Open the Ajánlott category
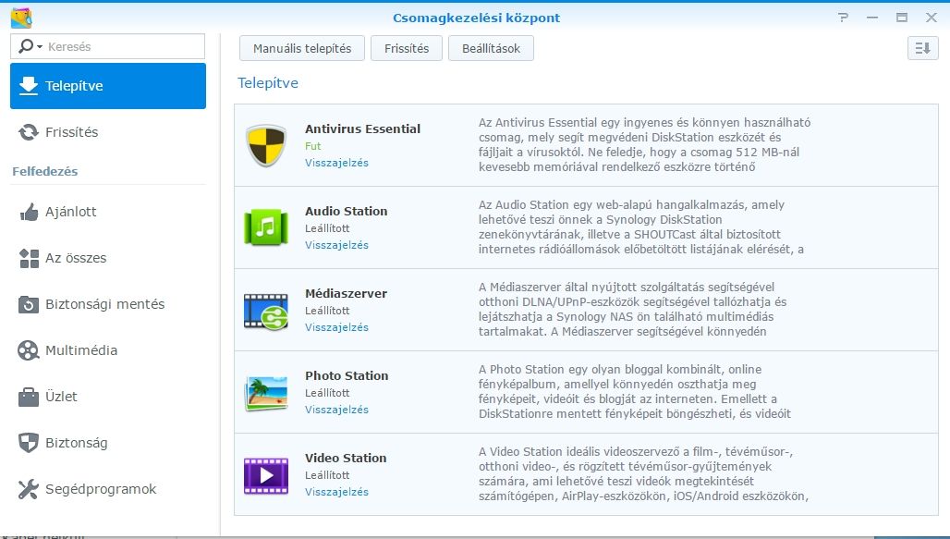This screenshot has height=539, width=950. pos(108,212)
